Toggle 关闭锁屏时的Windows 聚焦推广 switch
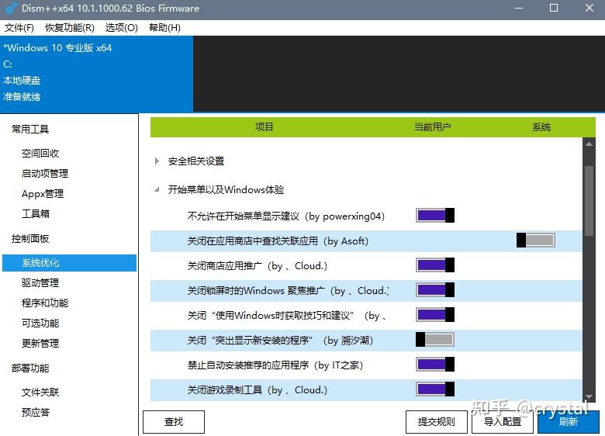This screenshot has width=605, height=436. click(x=435, y=290)
